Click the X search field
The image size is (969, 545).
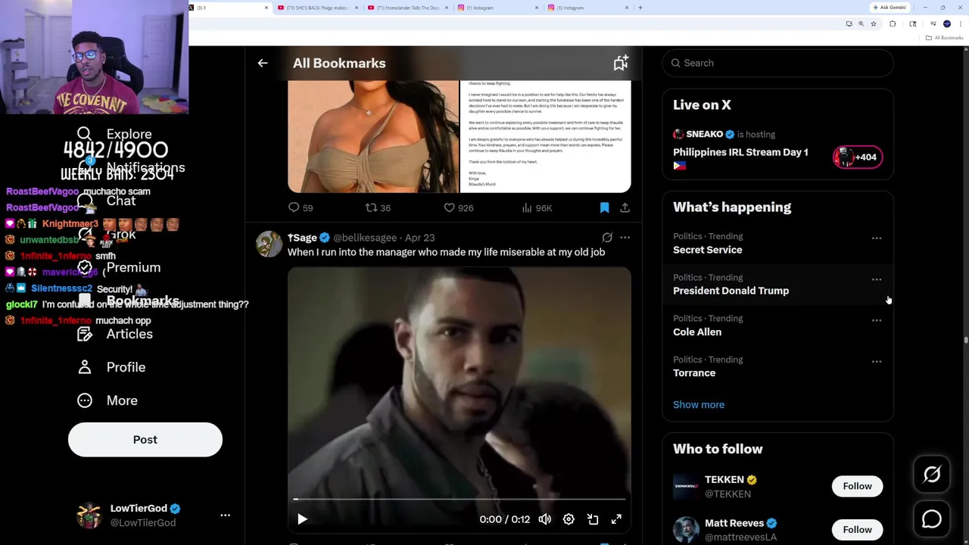(778, 63)
